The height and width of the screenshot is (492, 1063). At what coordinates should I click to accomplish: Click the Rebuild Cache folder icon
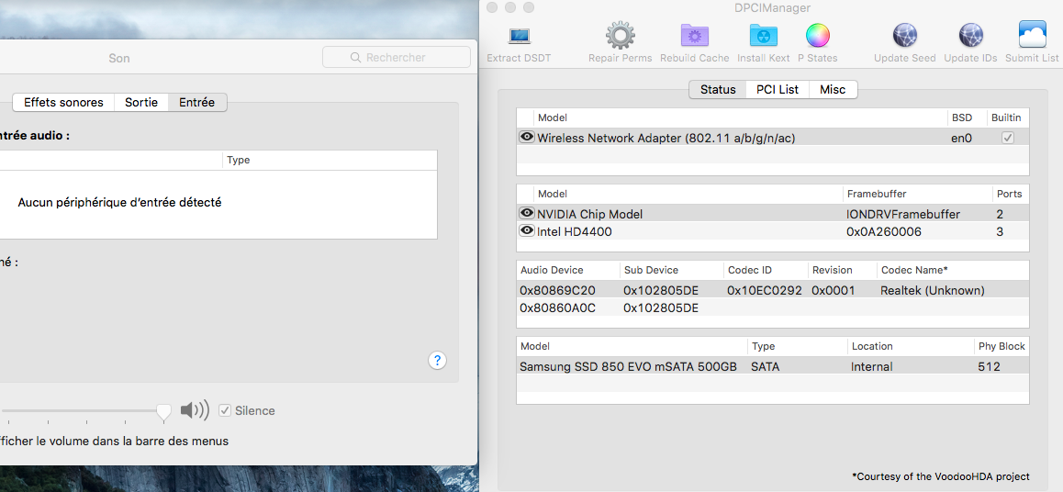pos(694,37)
